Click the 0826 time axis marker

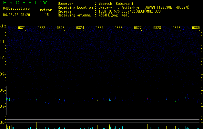point(118,27)
